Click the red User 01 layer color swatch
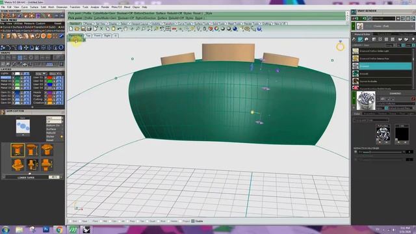Viewport: 416px width, 234px height. pos(49,77)
